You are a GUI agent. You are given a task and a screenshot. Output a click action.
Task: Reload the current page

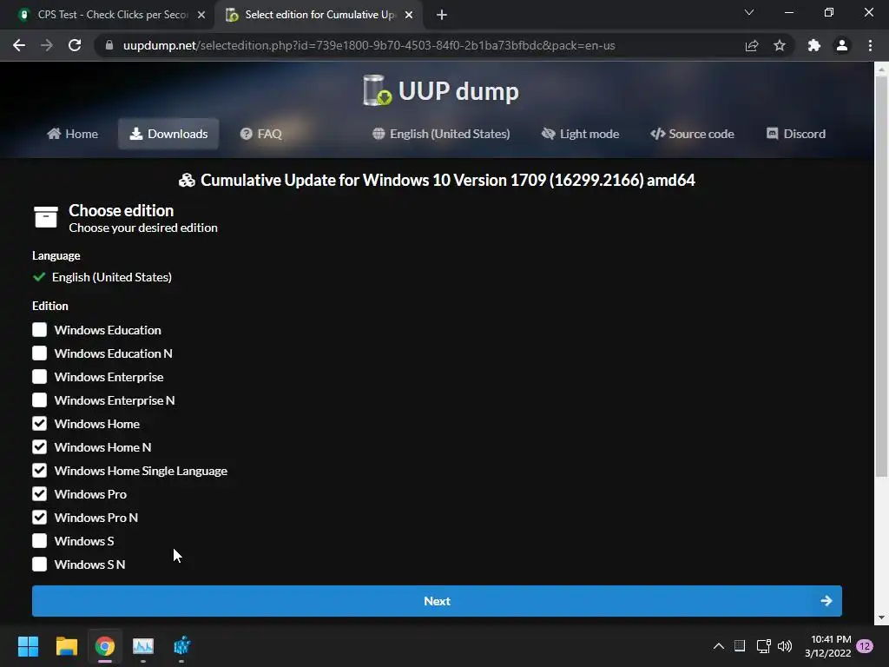(75, 45)
